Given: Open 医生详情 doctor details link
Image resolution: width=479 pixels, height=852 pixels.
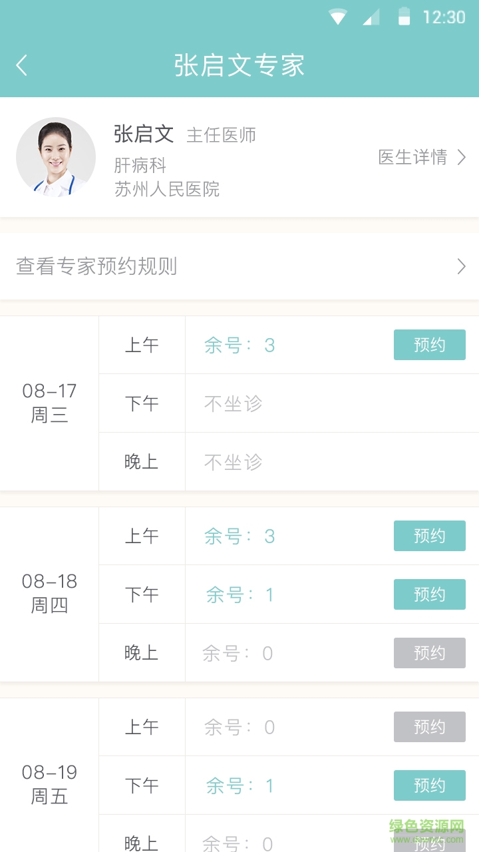Looking at the screenshot, I should (412, 157).
